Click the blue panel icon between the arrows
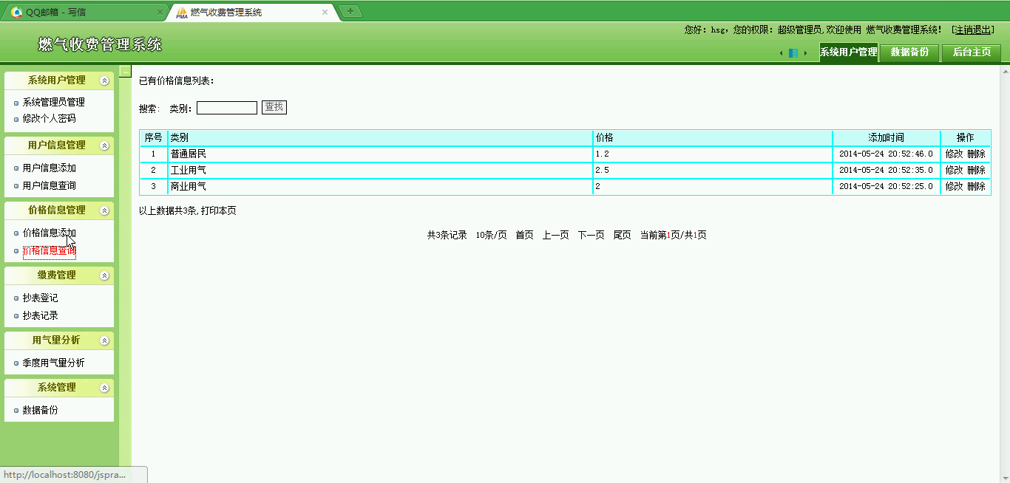Screen dimensions: 1010x483 [793, 53]
